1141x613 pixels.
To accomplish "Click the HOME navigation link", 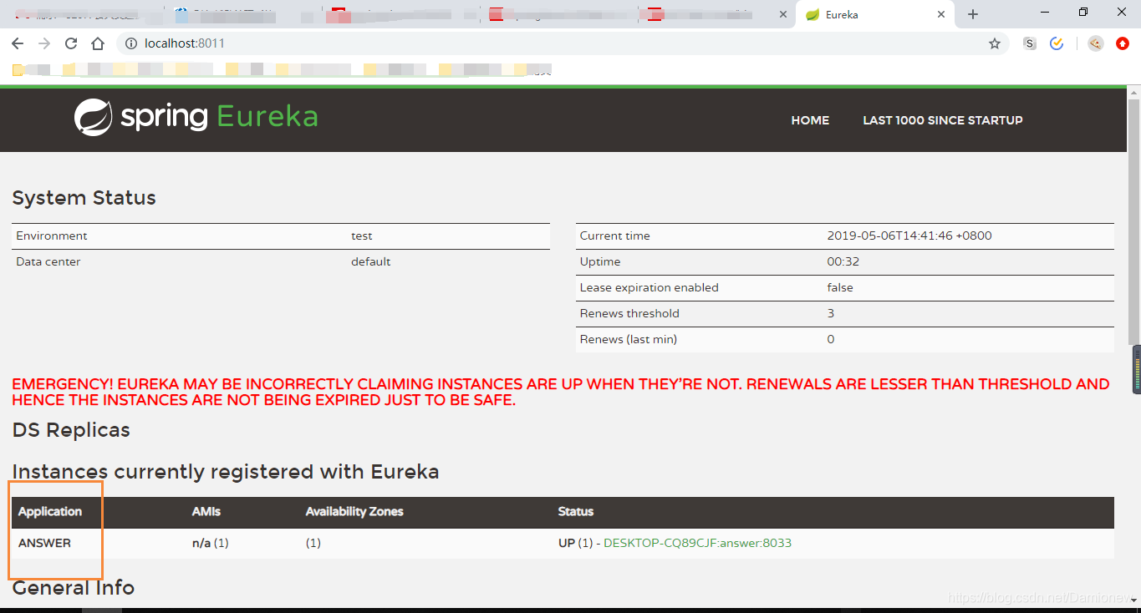I will pos(809,120).
